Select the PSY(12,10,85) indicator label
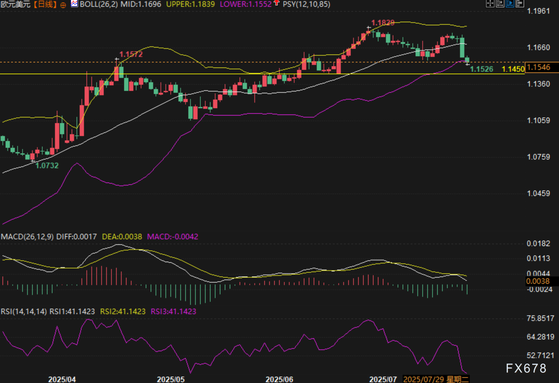Screen dimensions: 559x383 [x=306, y=5]
